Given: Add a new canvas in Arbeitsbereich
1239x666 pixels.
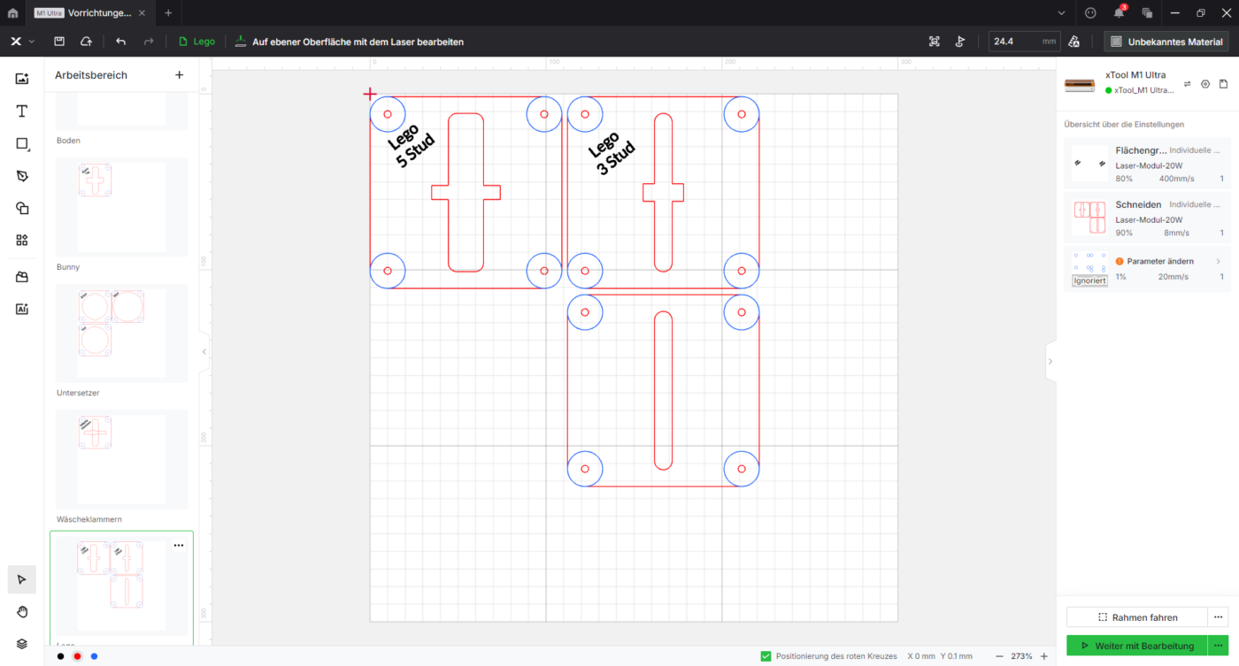Looking at the screenshot, I should (179, 75).
